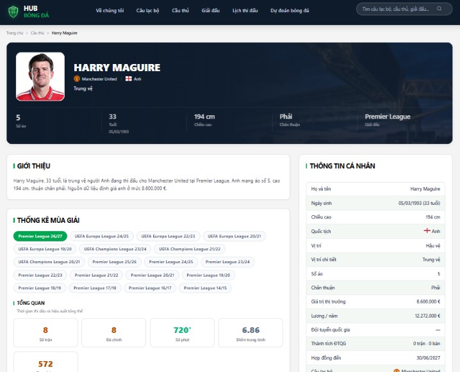Click the 8 Đá chính stat card
Viewport: 460px width, 372px height.
(x=114, y=333)
